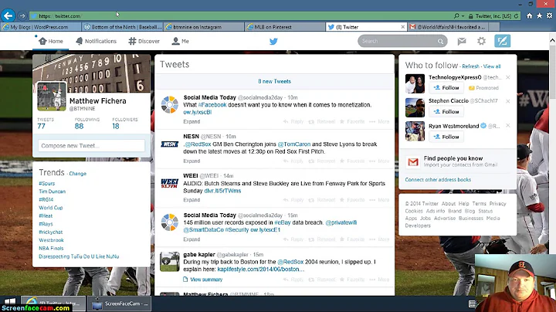Click the browser forward arrow
Screen dimensions: 556x312
click(x=22, y=16)
